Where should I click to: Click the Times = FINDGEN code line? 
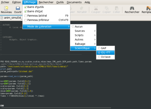pyautogui.click(x=22, y=96)
